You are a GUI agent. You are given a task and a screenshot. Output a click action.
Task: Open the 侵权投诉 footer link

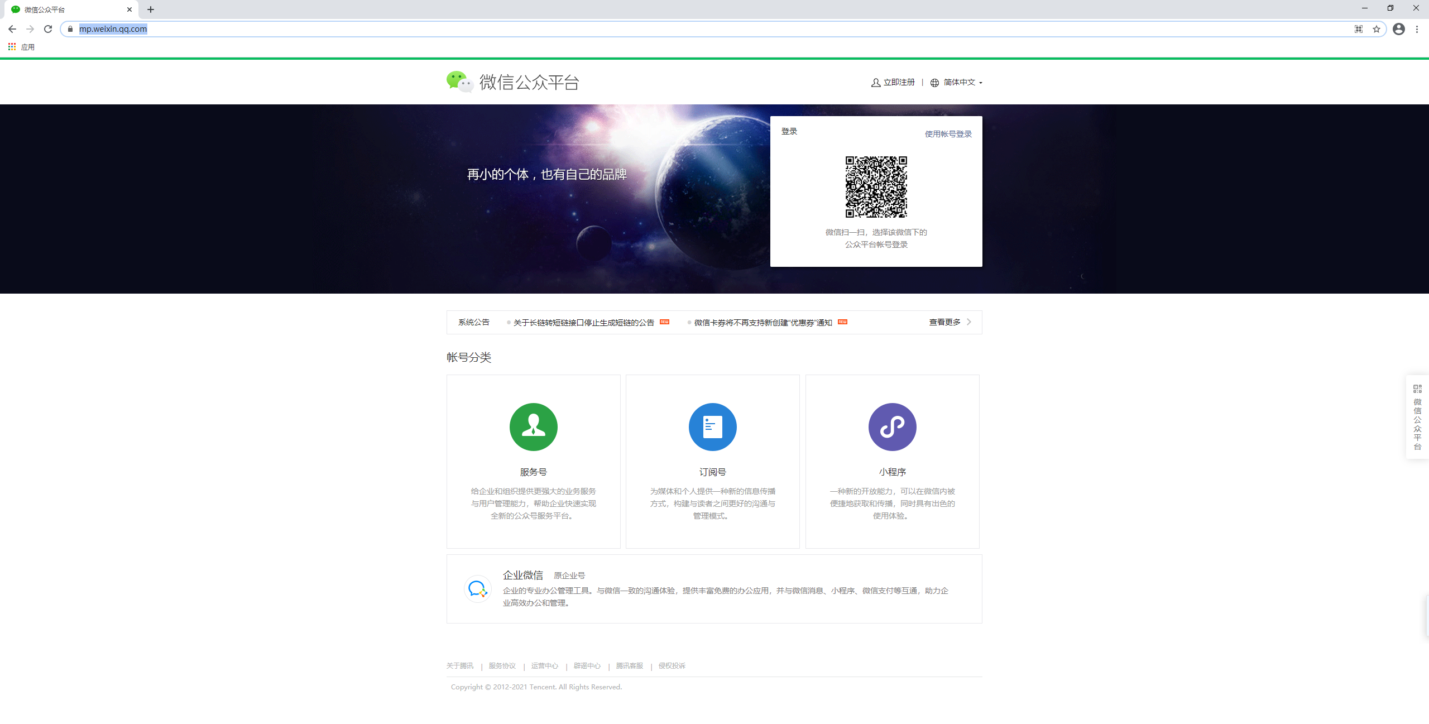pyautogui.click(x=672, y=666)
